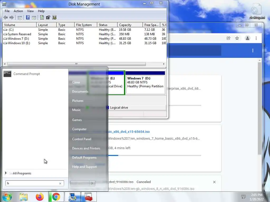
Task: Click the volume list horizontal scrollbar thumb
Action: (x=76, y=64)
